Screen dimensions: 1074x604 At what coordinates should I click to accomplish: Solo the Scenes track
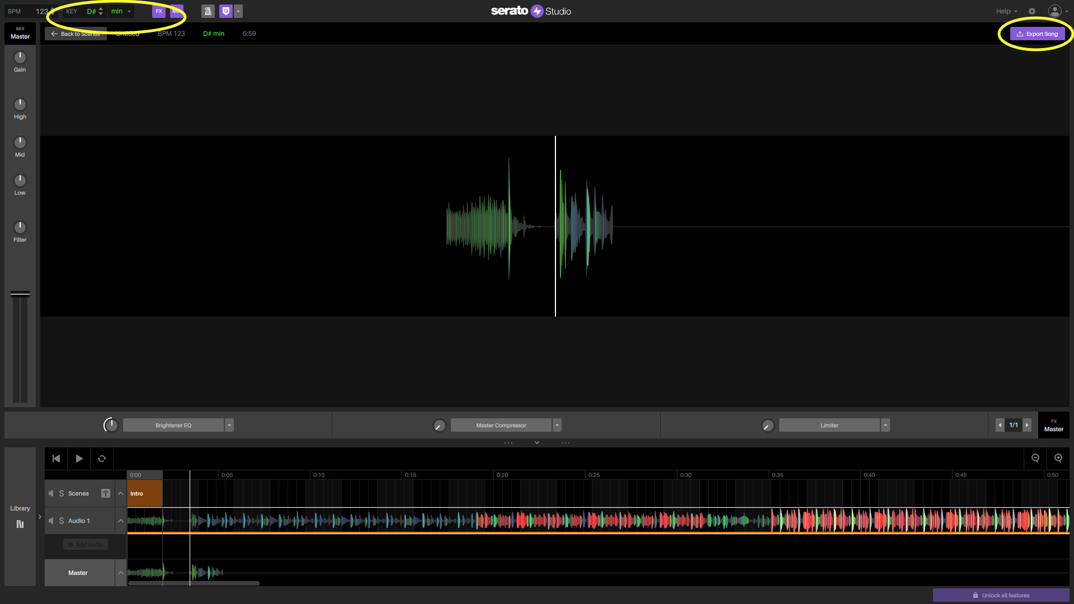click(x=62, y=493)
